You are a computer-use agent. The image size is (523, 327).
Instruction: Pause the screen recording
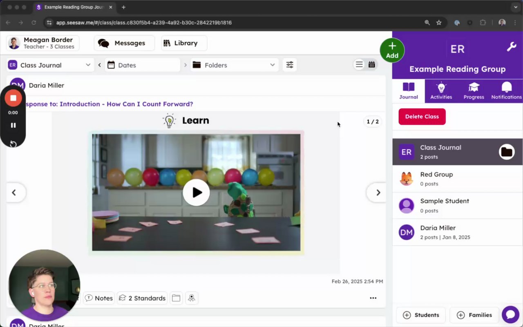[x=13, y=125]
